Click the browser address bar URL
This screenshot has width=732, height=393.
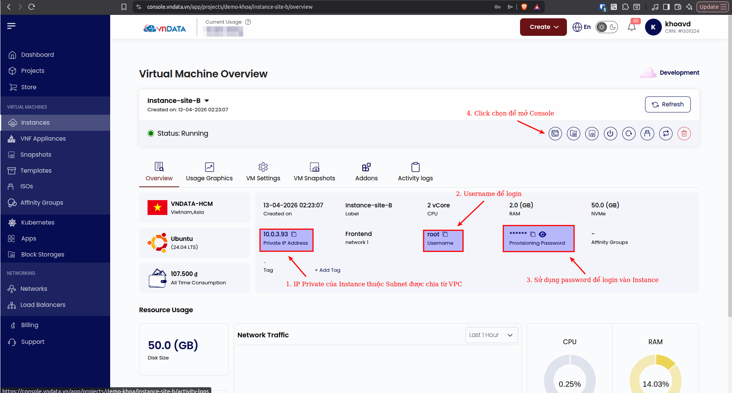[230, 7]
